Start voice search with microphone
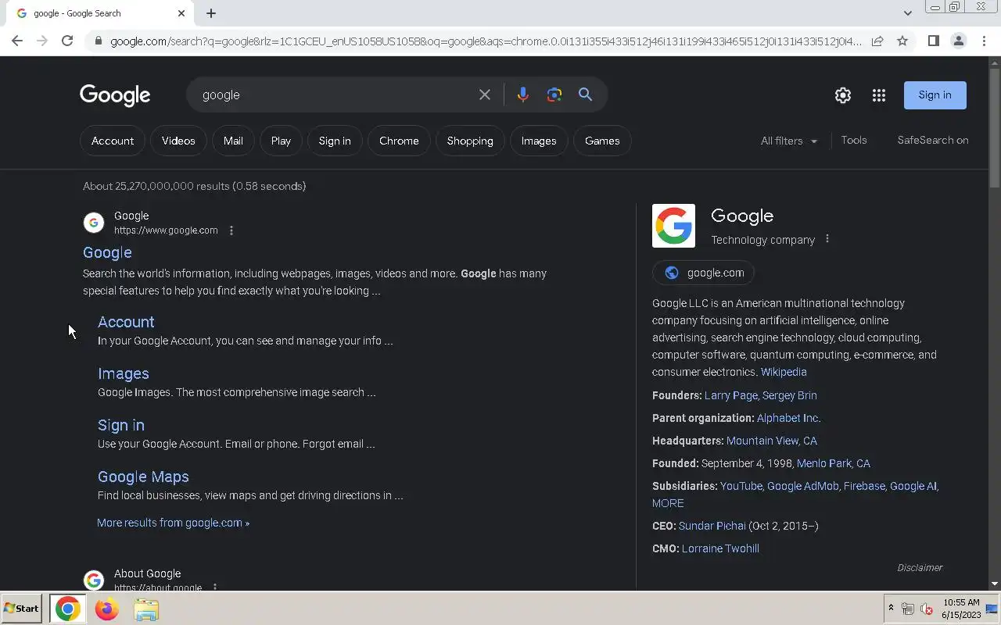This screenshot has height=625, width=1001. pyautogui.click(x=522, y=95)
